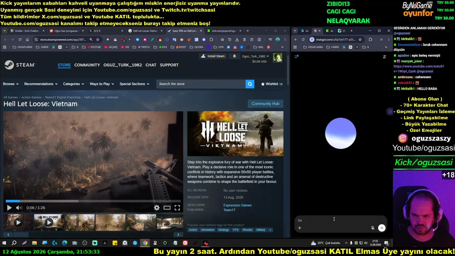Image resolution: width=455 pixels, height=256 pixels.
Task: Click the Simulation tag
Action: 208,230
